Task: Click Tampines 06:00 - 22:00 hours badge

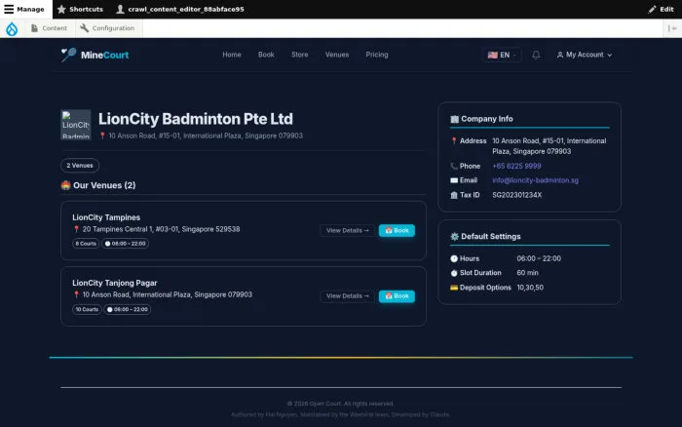Action: click(126, 244)
